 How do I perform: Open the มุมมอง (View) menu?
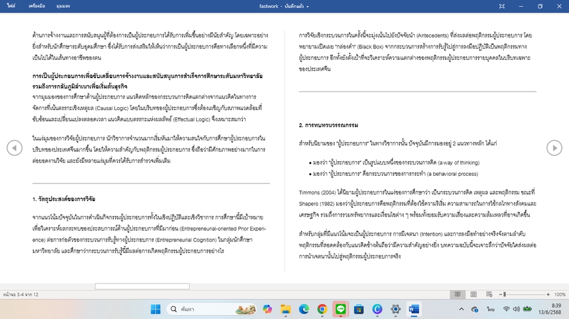[63, 6]
